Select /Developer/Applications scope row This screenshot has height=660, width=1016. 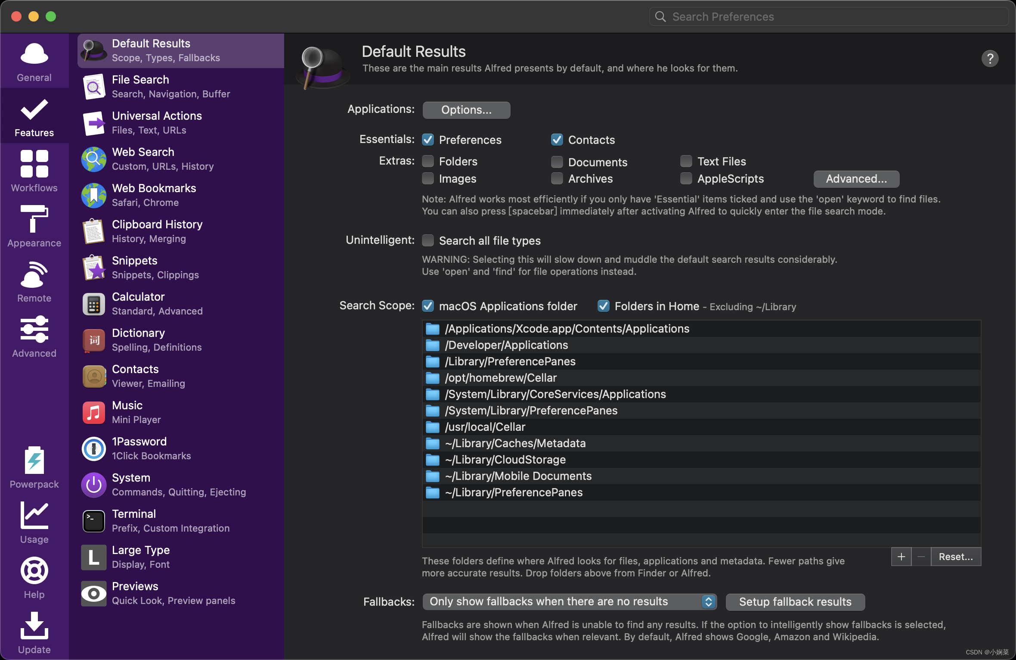(x=702, y=345)
